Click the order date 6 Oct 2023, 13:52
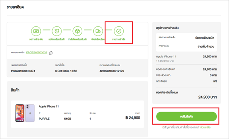229x139 pixels. [66, 71]
